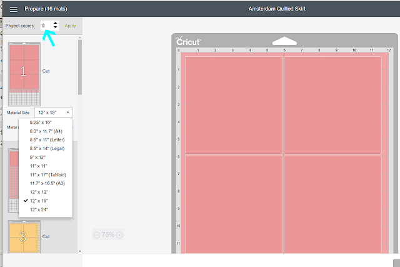Choose 9" x 12" material size
This screenshot has height=267, width=400.
pos(37,157)
